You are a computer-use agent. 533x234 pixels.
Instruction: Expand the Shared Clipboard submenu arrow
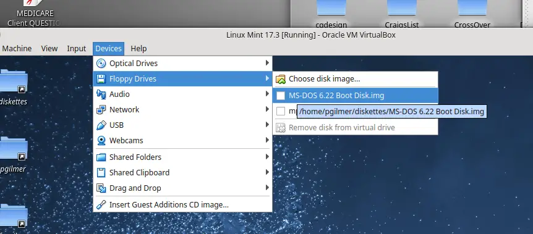[267, 172]
